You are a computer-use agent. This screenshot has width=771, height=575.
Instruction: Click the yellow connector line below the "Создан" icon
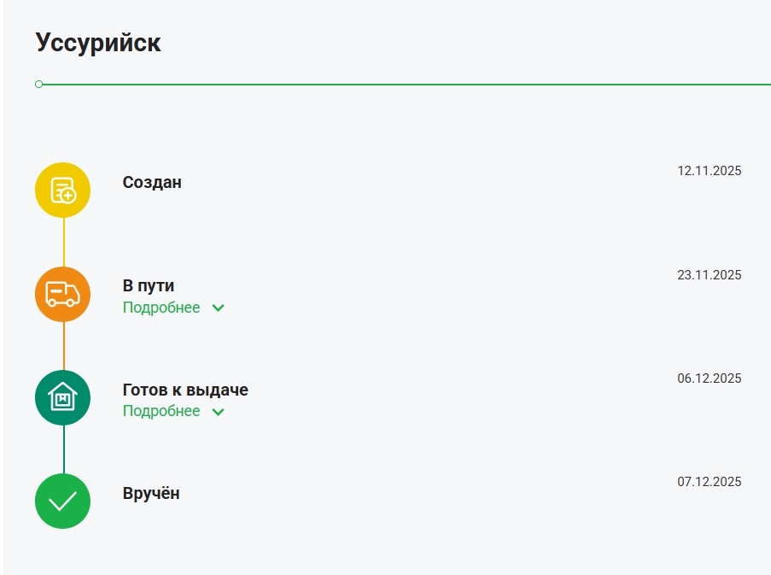63,242
